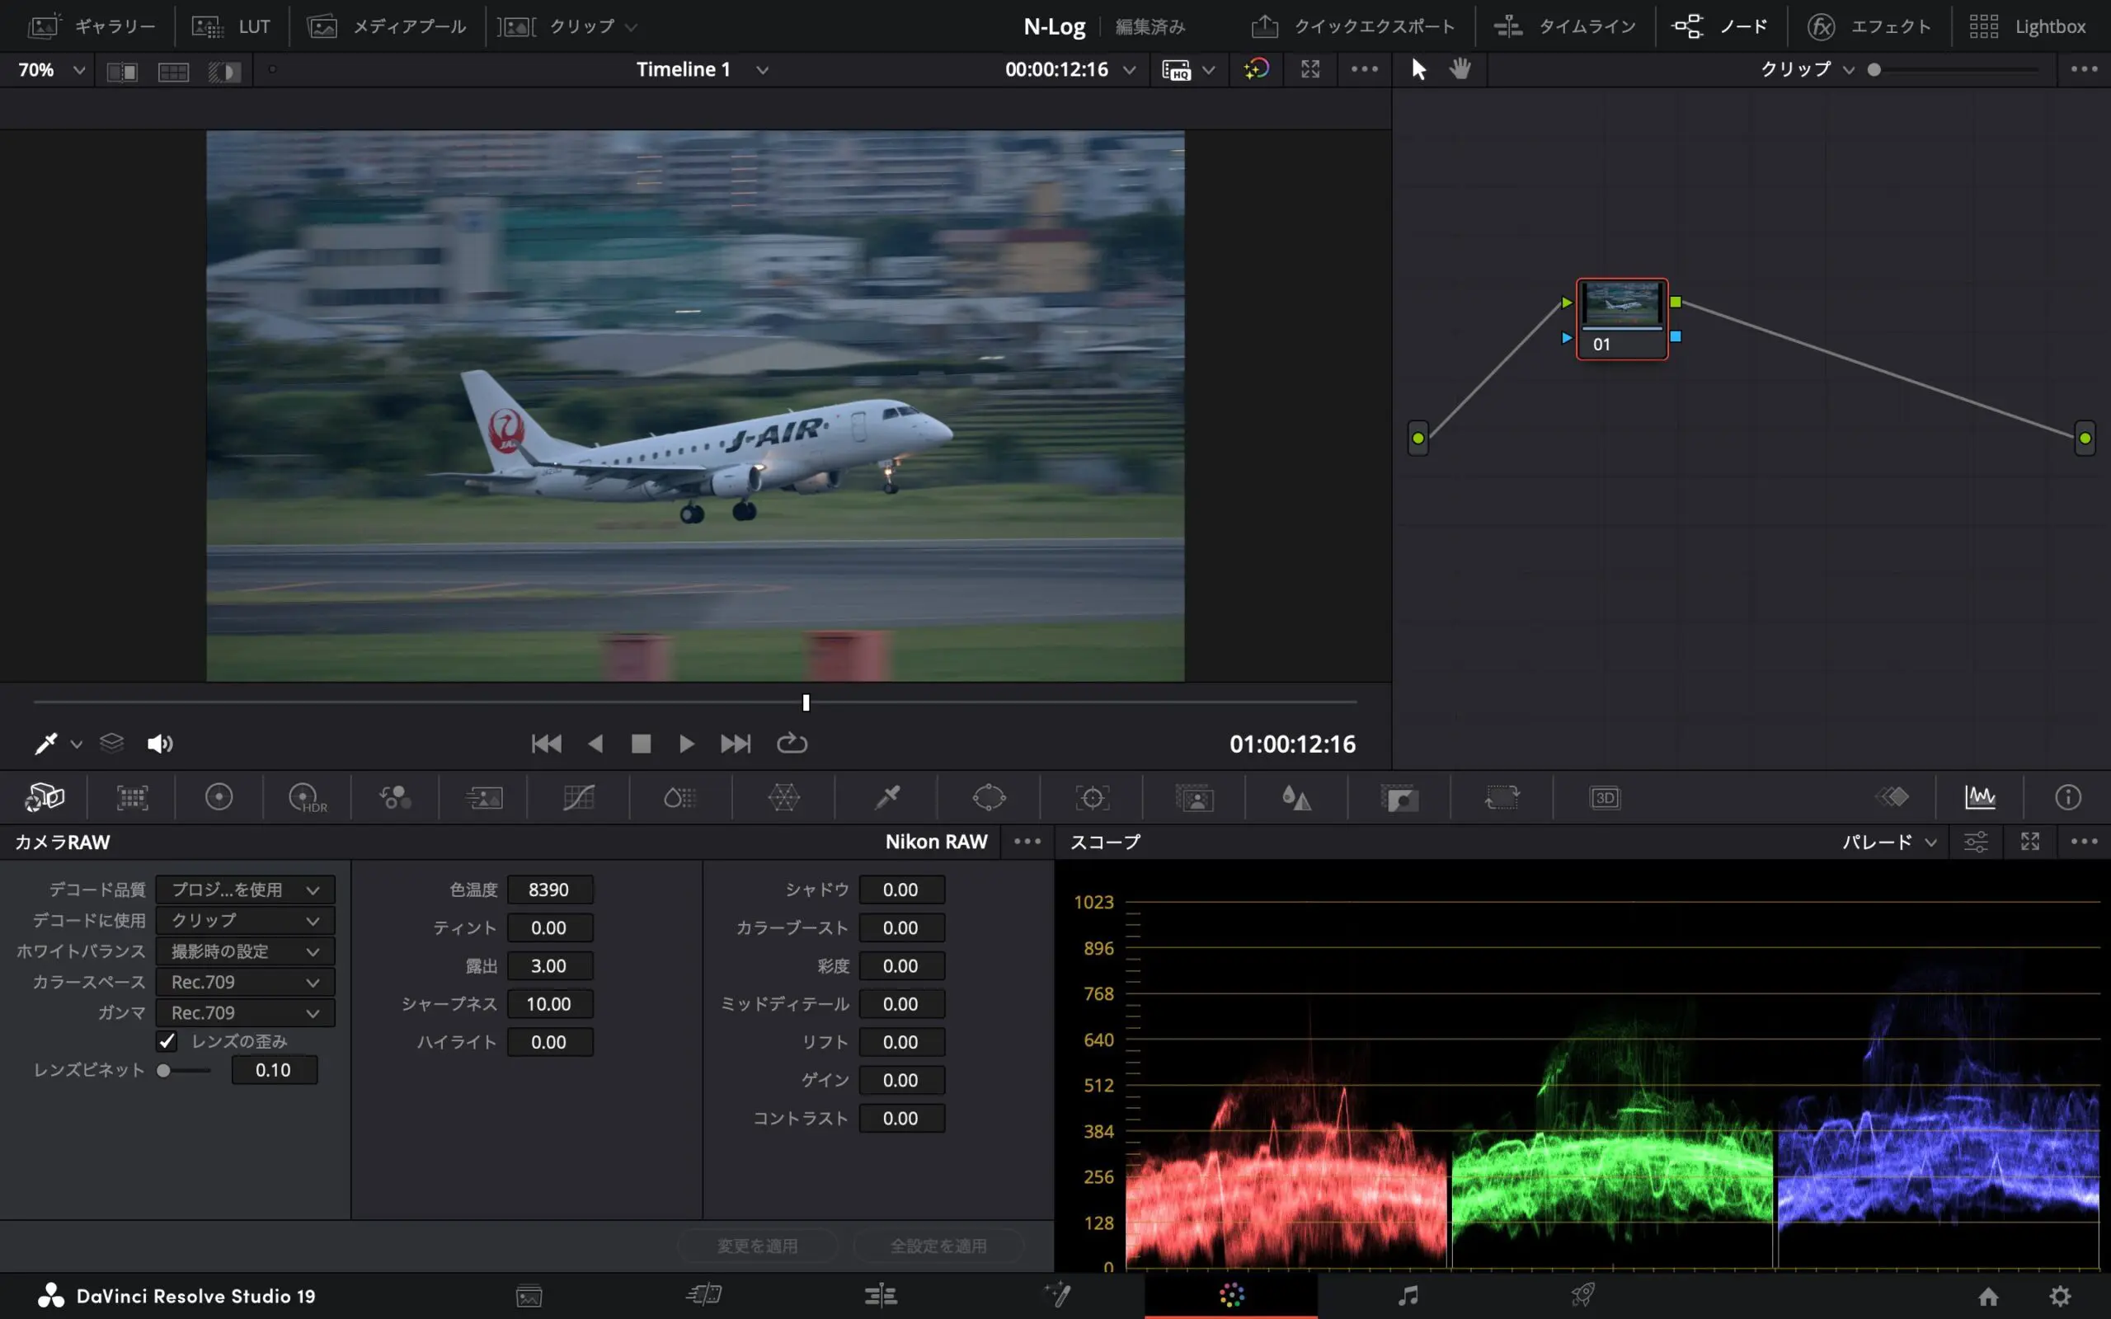Open the decode using クリップ dropdown

245,920
